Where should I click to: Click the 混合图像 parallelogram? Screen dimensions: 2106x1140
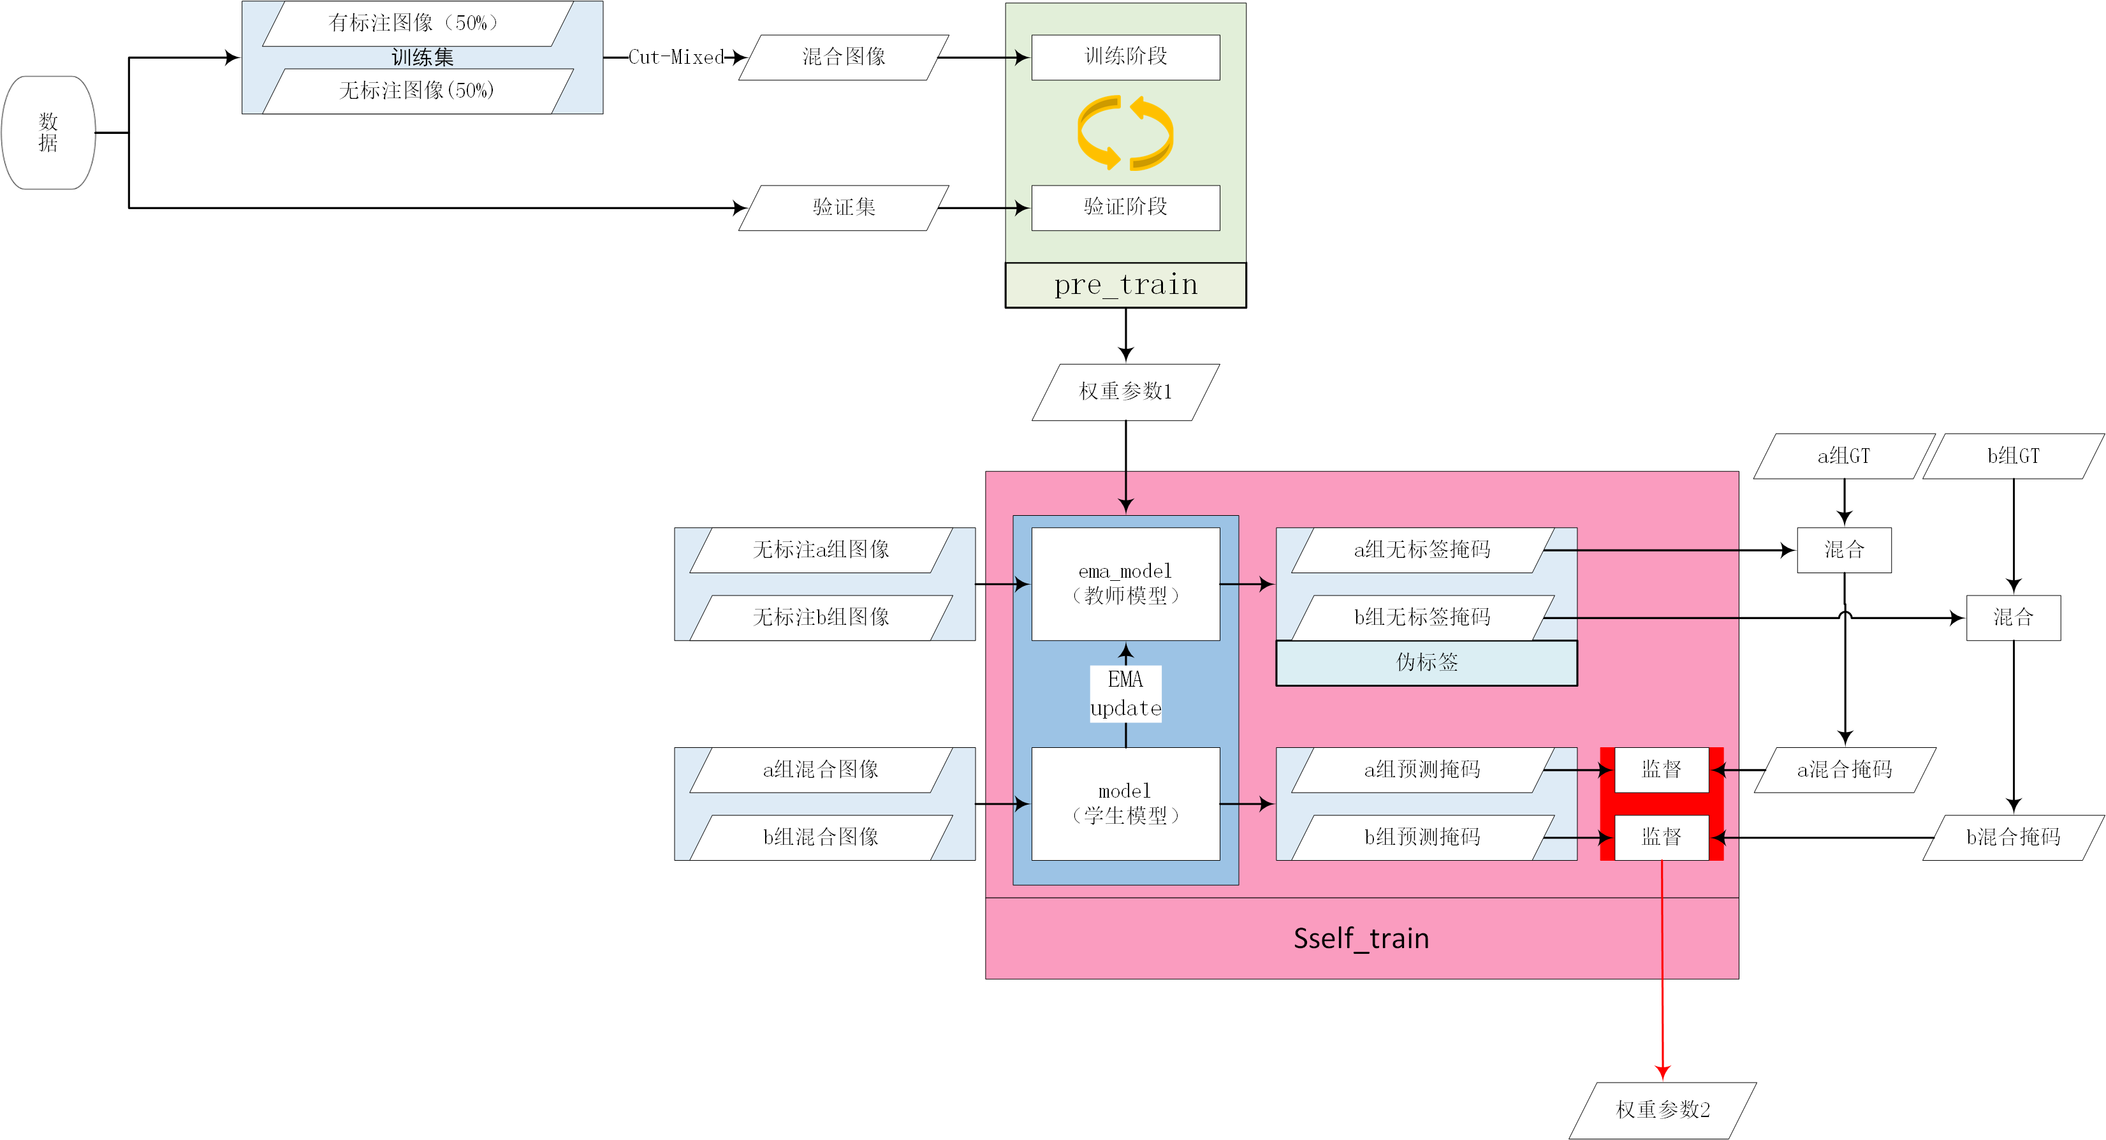tap(843, 57)
